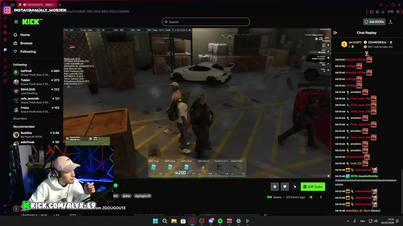Show hidden system tray icons

348,221
